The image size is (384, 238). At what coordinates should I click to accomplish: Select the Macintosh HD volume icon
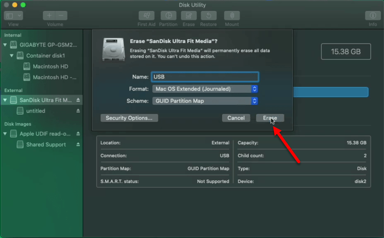pyautogui.click(x=27, y=66)
